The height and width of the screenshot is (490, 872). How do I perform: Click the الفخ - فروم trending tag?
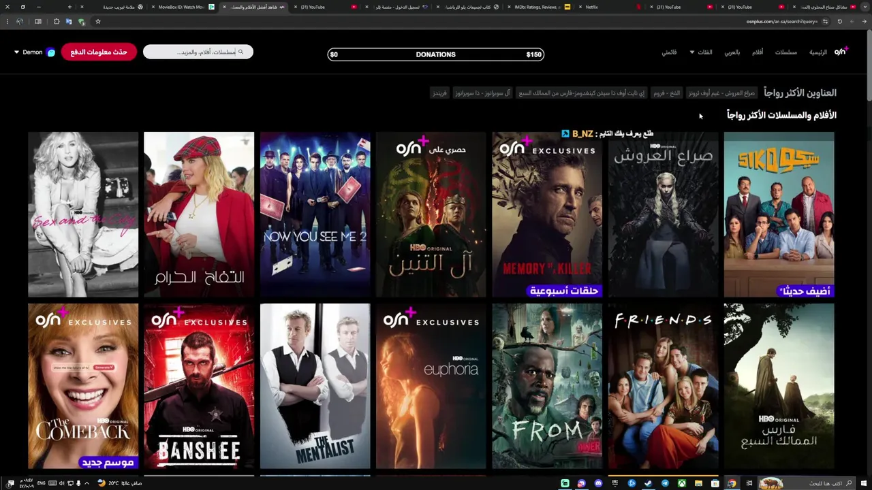[x=666, y=93]
